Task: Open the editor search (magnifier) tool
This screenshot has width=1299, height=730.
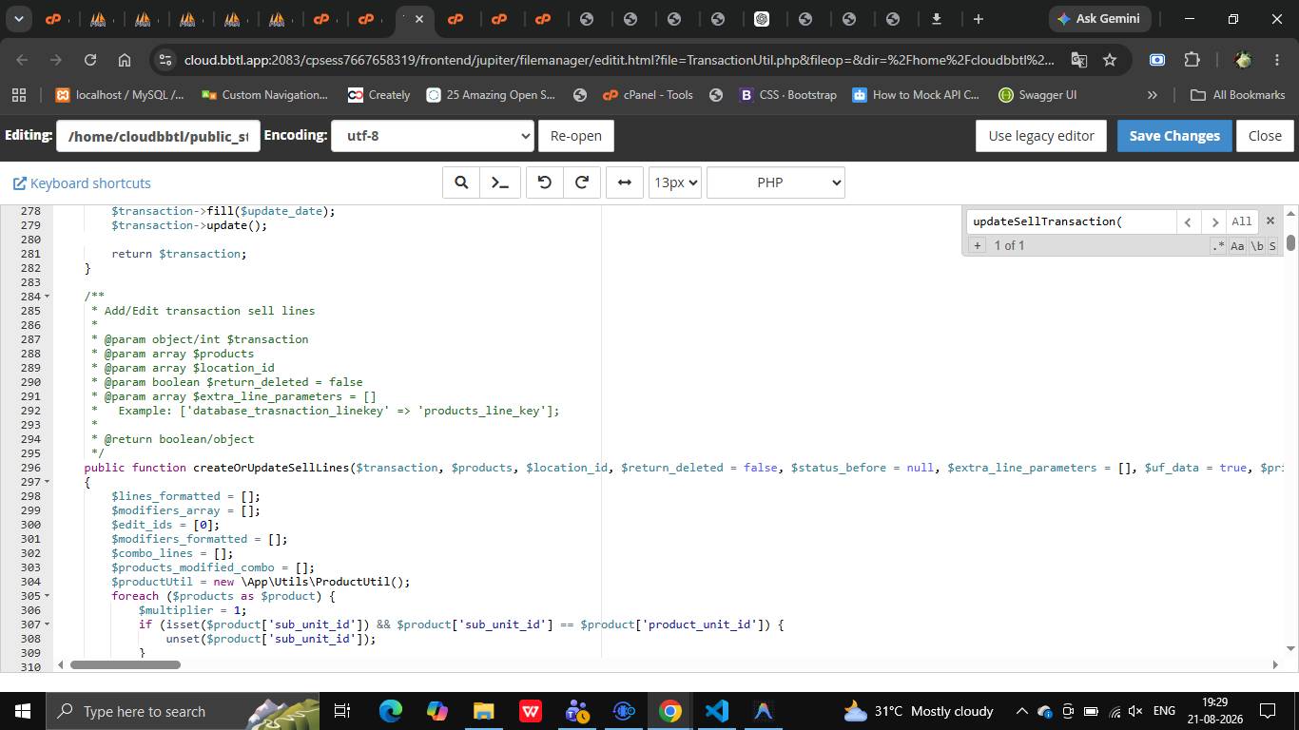Action: pos(461,182)
